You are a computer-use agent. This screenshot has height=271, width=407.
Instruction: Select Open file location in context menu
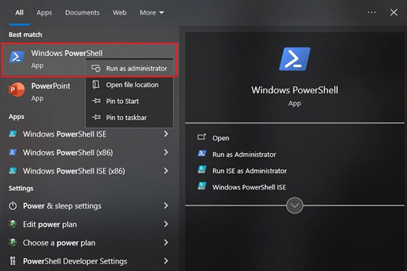129,85
